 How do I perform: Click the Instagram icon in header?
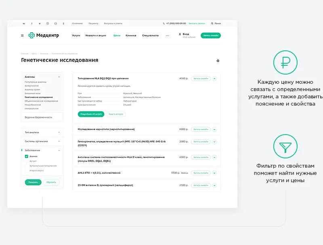(48, 23)
